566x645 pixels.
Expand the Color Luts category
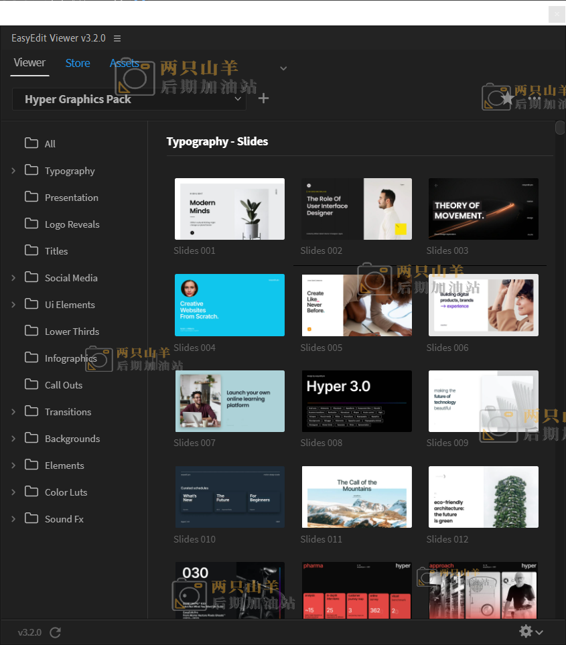(13, 492)
